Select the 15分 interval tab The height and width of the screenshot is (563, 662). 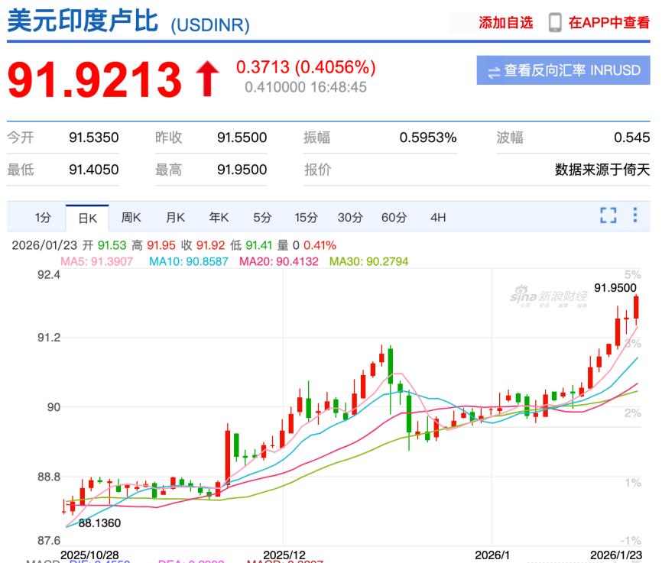(305, 217)
